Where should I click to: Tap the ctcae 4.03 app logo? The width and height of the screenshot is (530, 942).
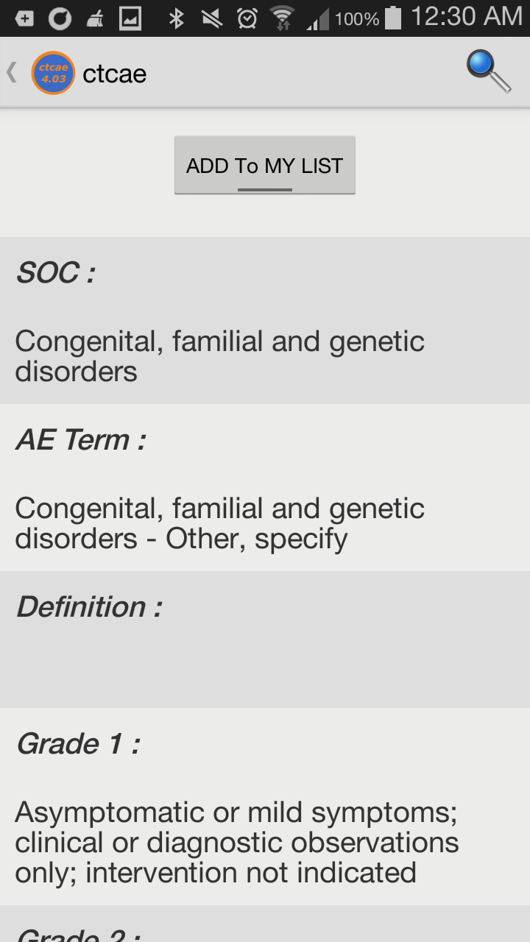tap(53, 73)
